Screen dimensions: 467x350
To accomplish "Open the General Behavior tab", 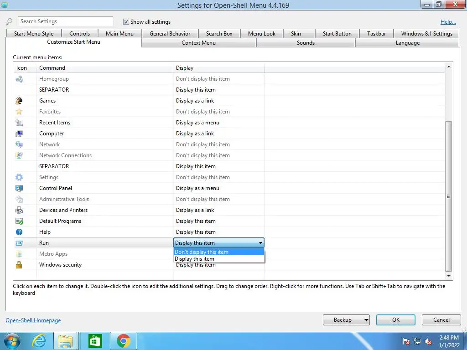I will [x=170, y=34].
